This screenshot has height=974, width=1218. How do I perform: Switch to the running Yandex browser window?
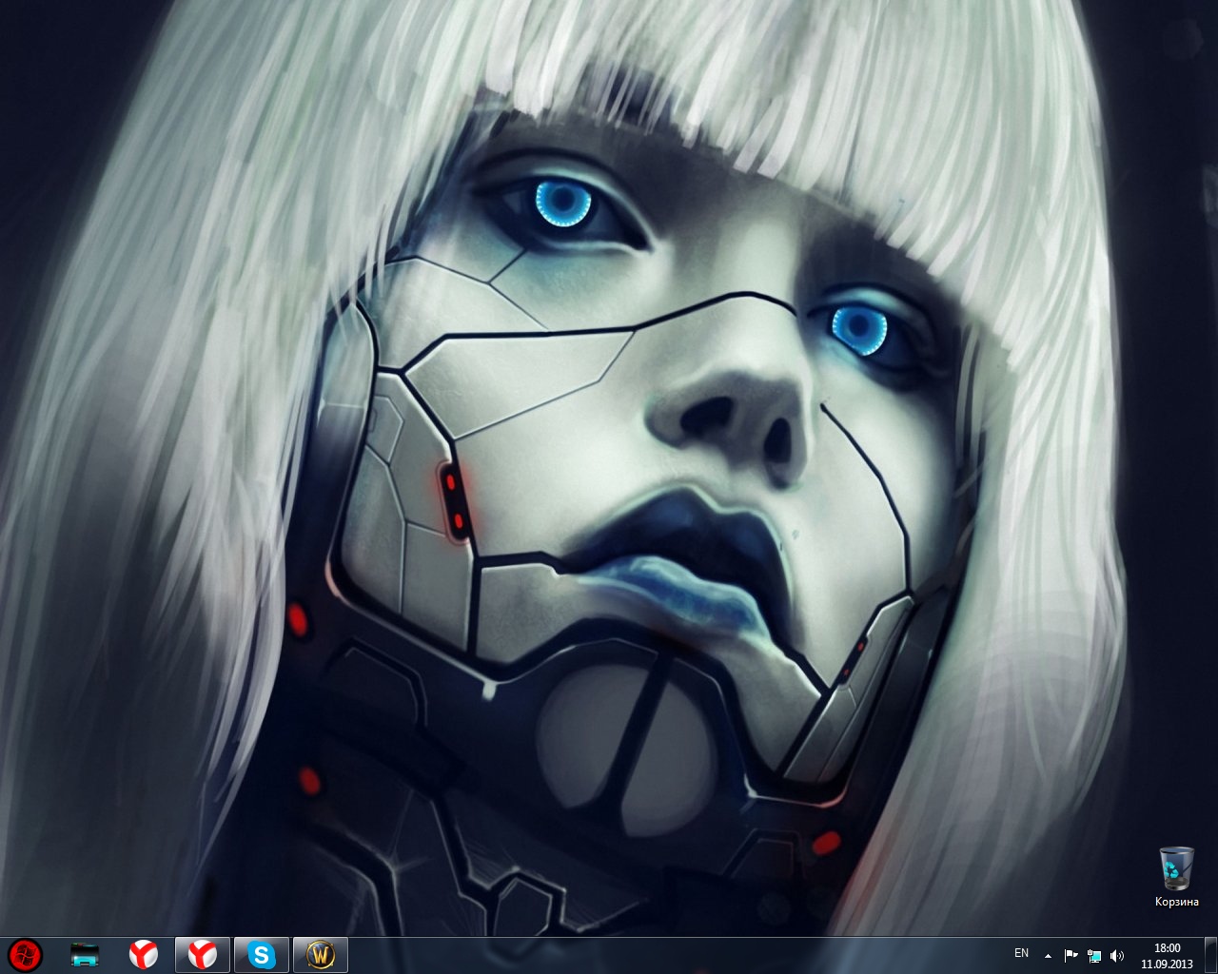click(x=202, y=954)
